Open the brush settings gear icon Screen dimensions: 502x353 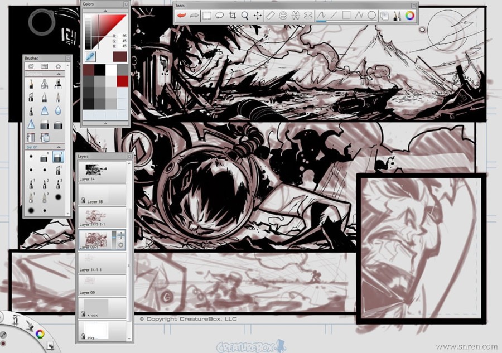pos(58,66)
